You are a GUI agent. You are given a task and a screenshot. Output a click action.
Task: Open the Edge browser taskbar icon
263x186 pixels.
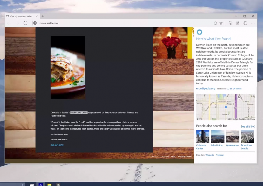click(x=40, y=184)
